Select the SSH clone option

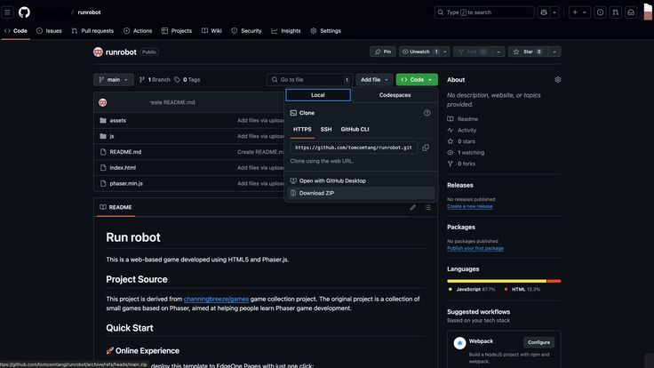326,130
